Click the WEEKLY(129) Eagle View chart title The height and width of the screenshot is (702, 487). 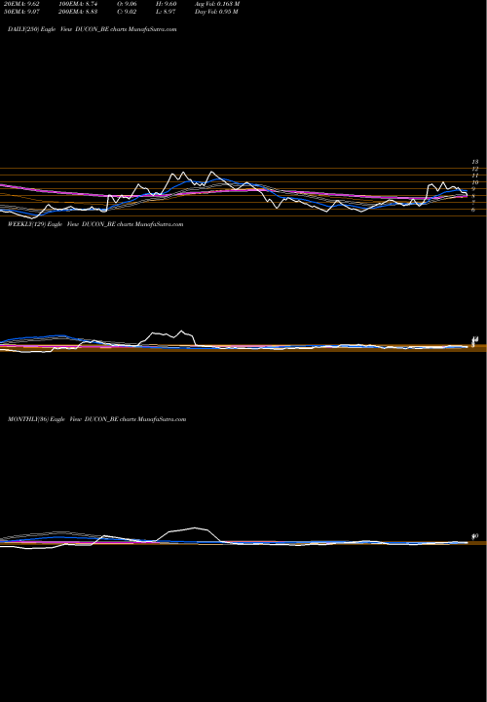click(x=95, y=224)
